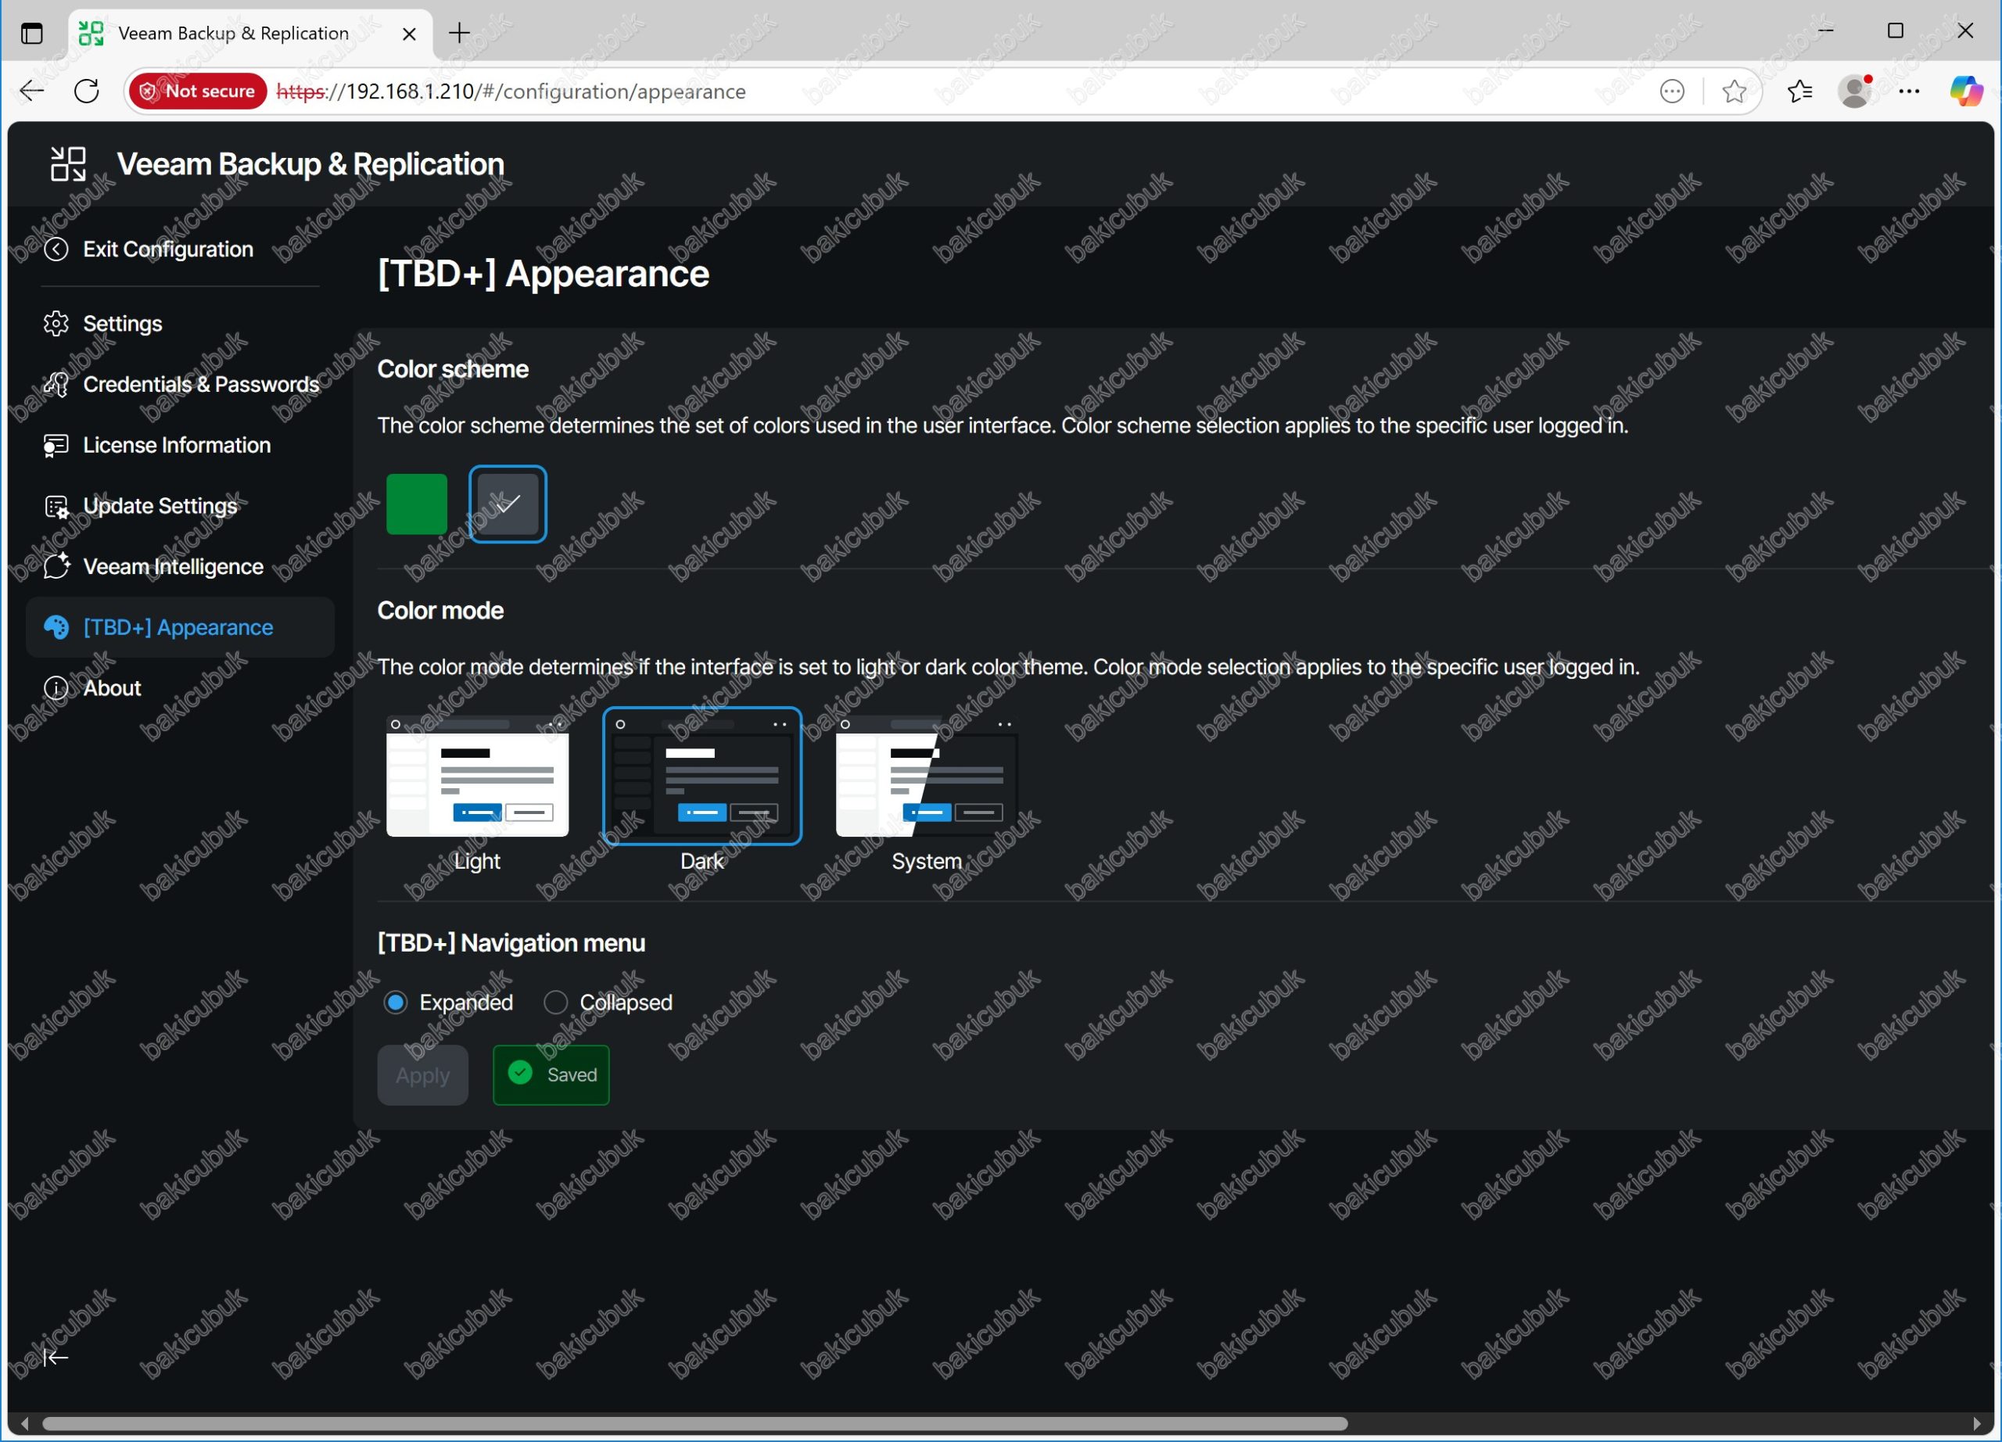The height and width of the screenshot is (1442, 2002).
Task: Open Settings in the sidebar
Action: click(x=180, y=324)
